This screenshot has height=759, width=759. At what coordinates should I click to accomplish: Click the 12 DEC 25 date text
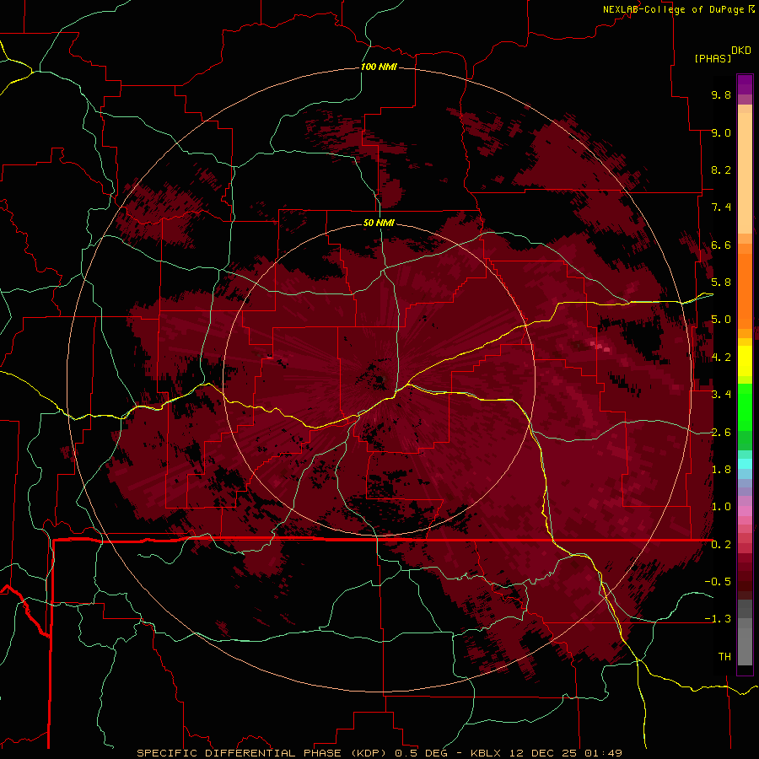click(544, 753)
